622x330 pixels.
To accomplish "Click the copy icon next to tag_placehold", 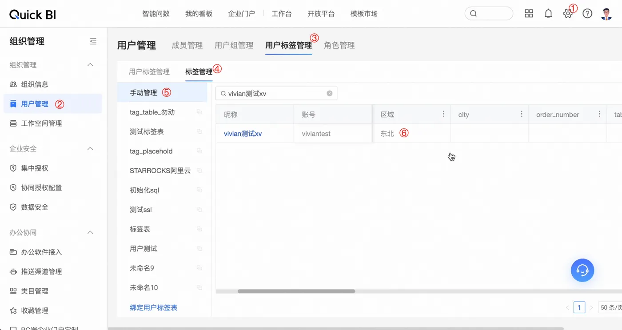I will pyautogui.click(x=199, y=151).
